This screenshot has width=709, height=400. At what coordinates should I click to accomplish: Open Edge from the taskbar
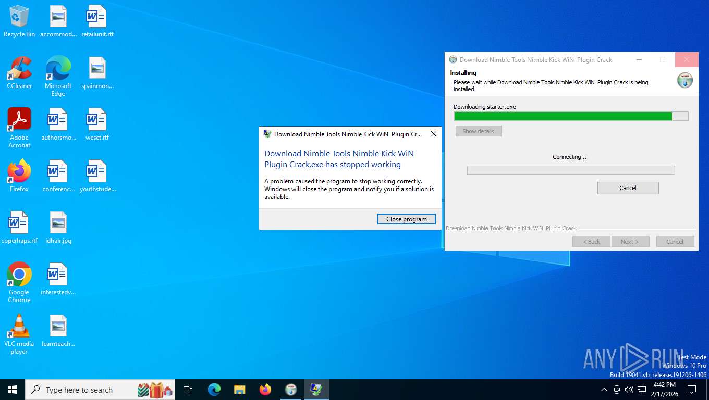[x=214, y=390]
